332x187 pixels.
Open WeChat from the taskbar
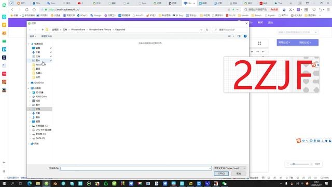pyautogui.click(x=224, y=183)
